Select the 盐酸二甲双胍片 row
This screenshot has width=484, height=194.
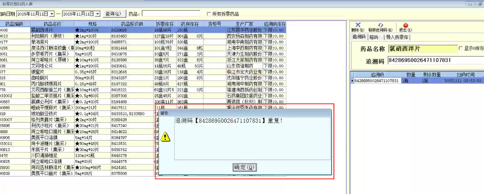(143, 96)
